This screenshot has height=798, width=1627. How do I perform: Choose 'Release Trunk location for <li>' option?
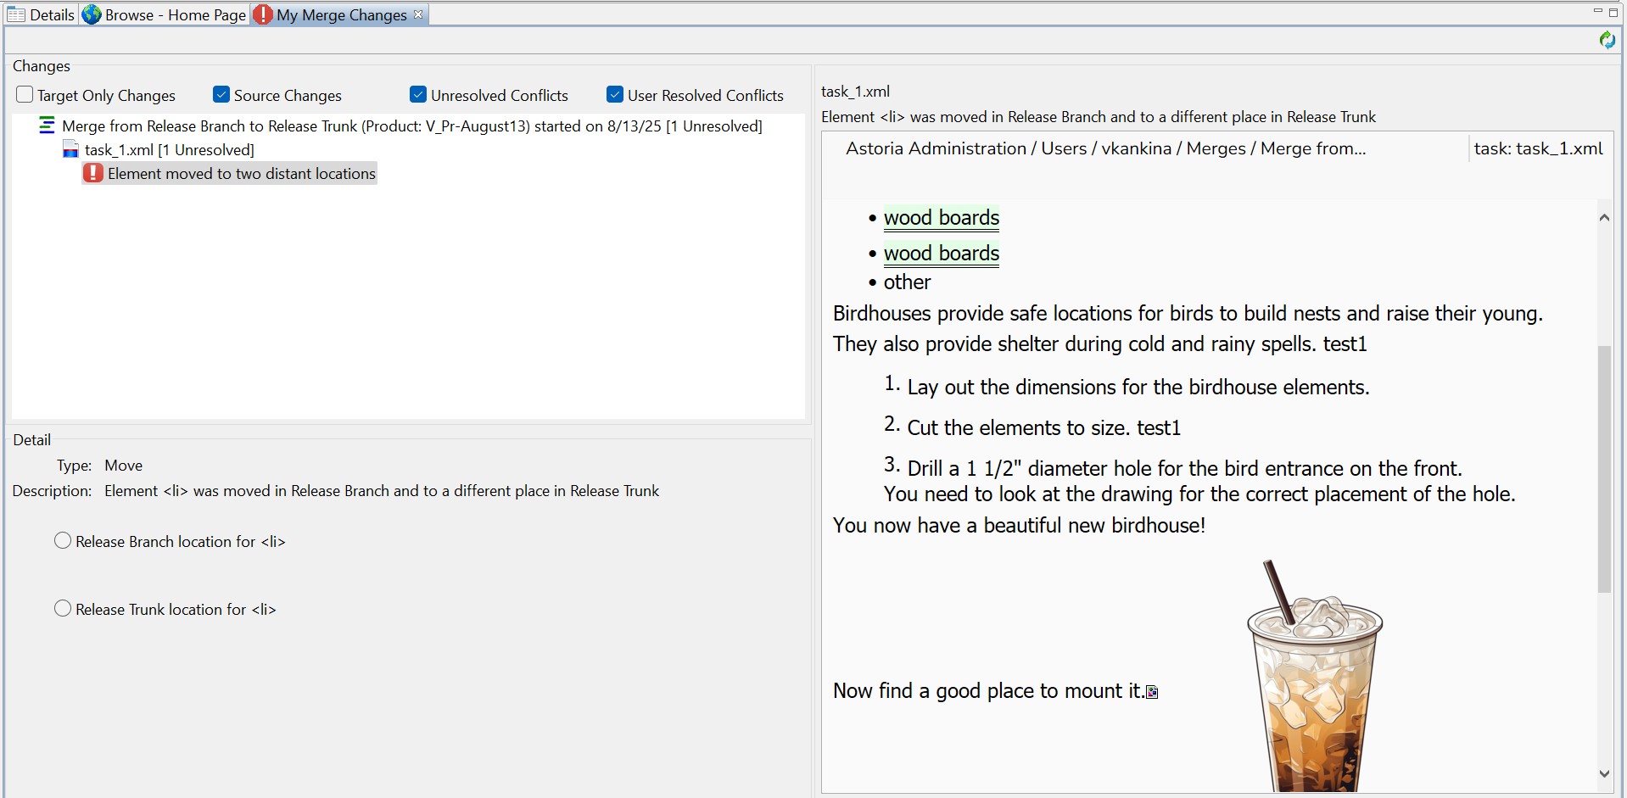click(x=63, y=609)
